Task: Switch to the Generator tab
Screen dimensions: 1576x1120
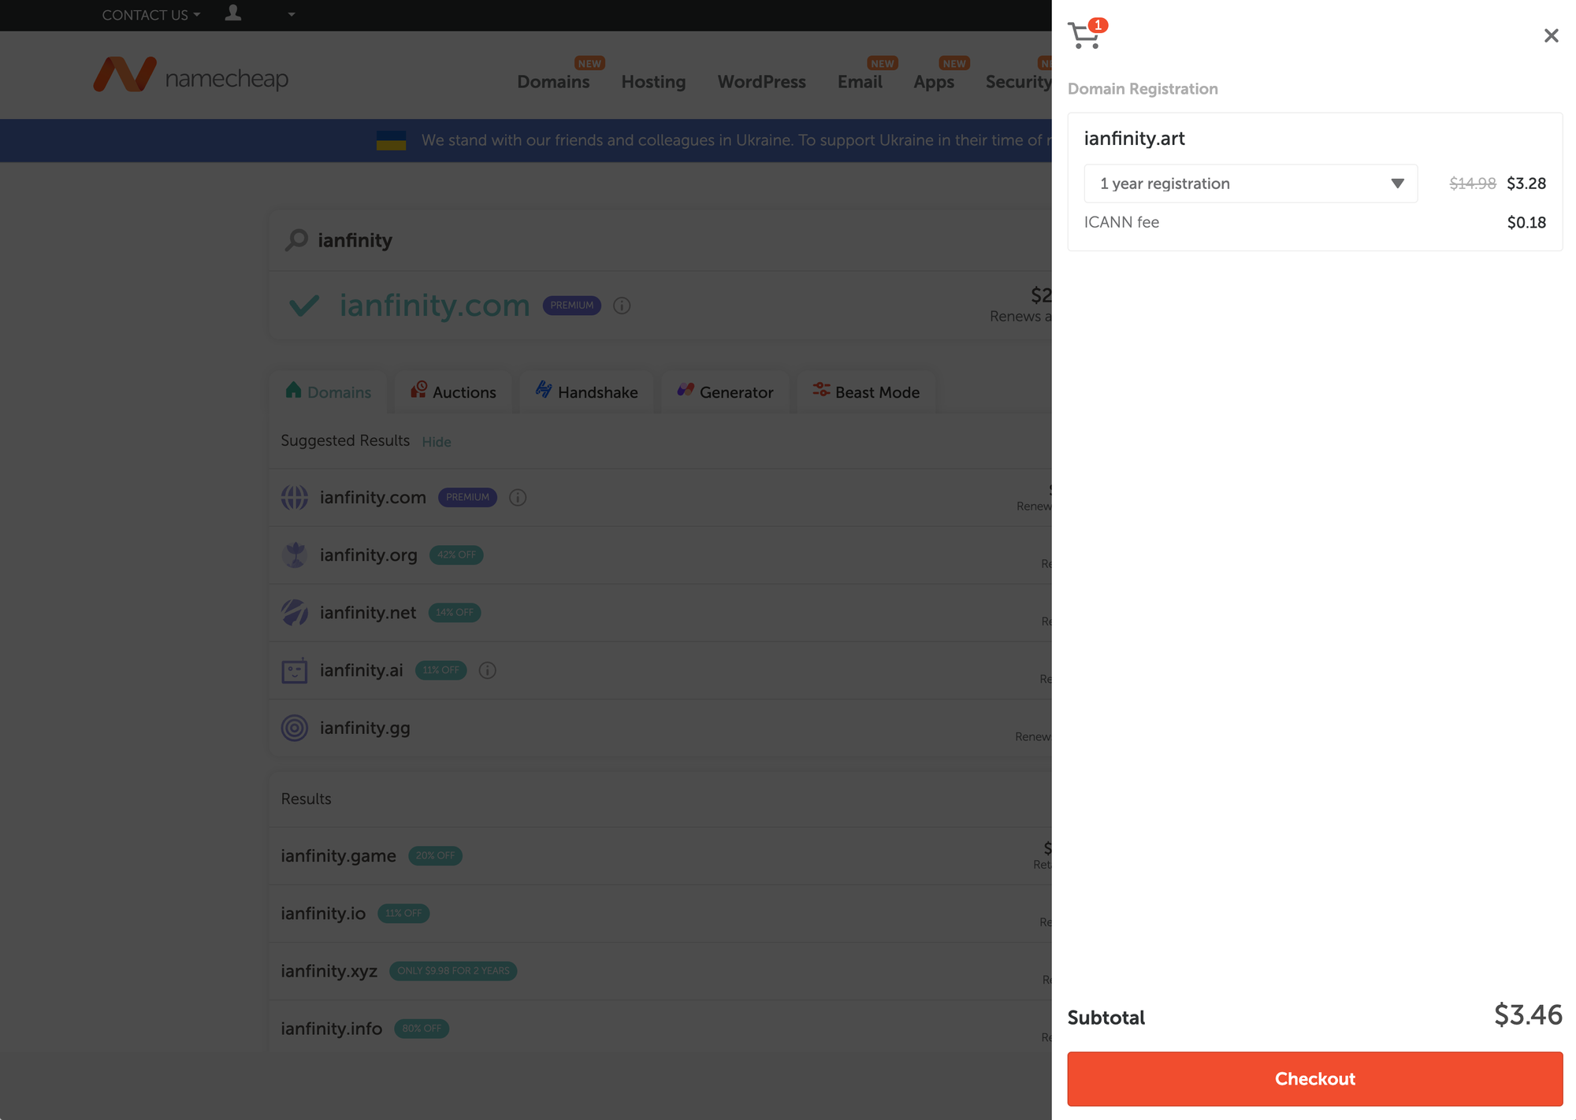Action: click(x=725, y=391)
